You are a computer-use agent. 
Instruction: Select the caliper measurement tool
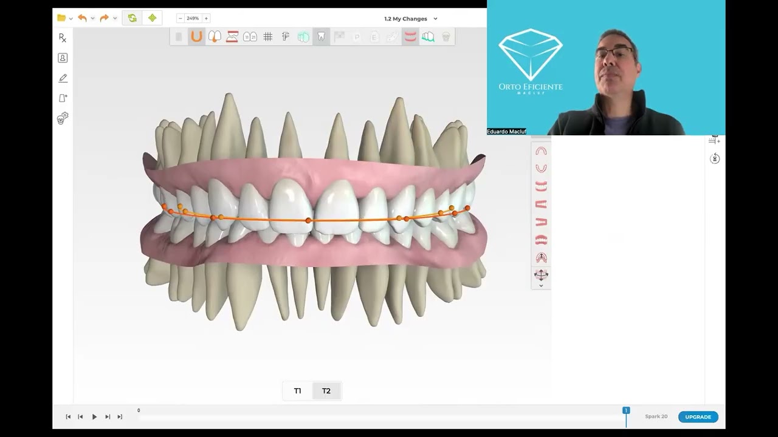coord(285,37)
